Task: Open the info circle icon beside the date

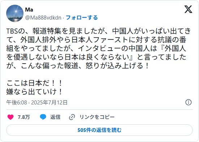Action: pos(189,102)
